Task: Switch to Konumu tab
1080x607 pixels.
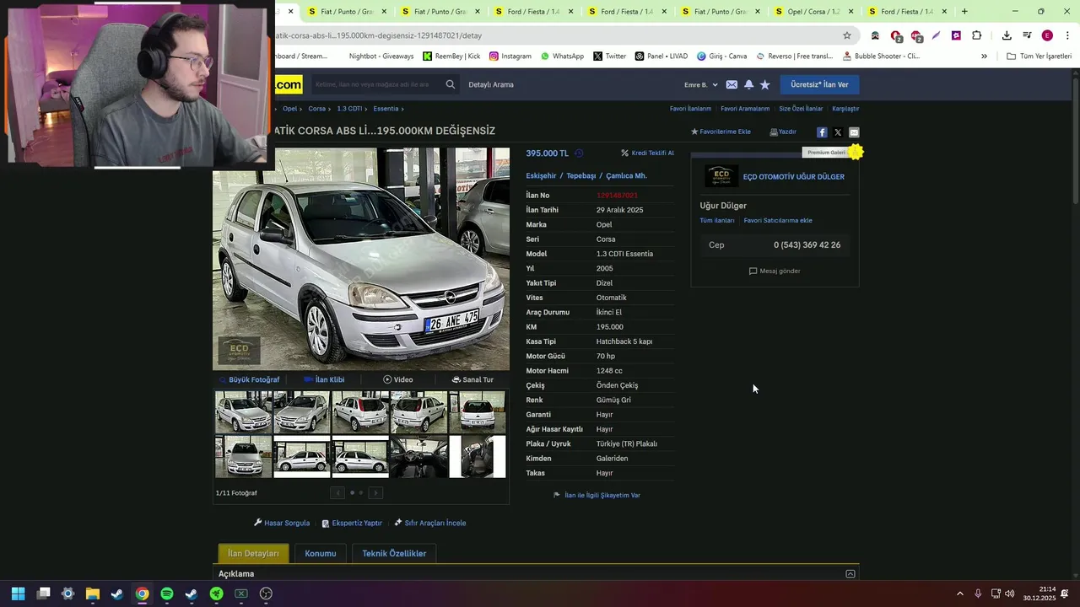Action: click(321, 554)
